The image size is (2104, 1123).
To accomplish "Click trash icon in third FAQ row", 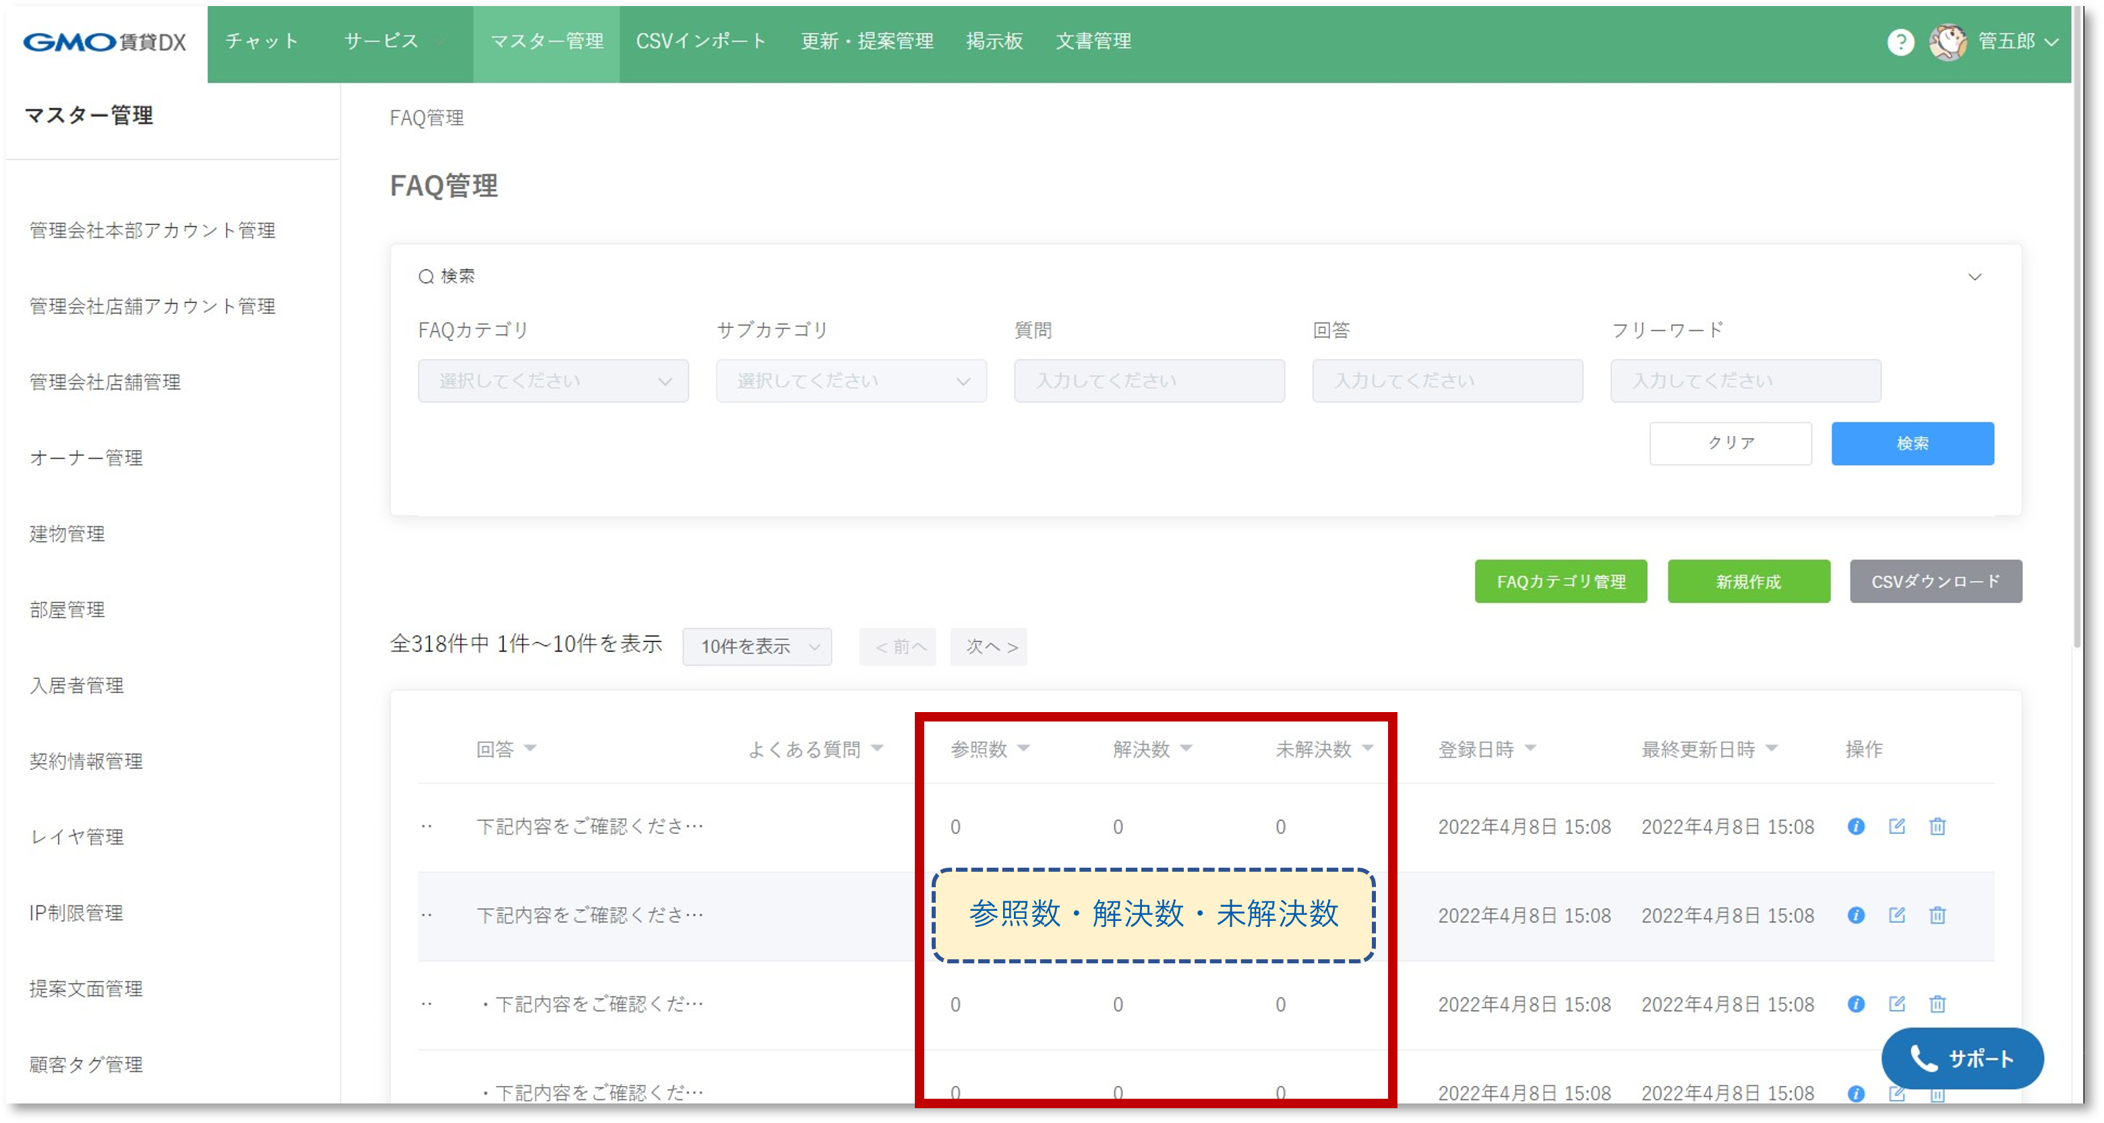I will [1937, 1004].
